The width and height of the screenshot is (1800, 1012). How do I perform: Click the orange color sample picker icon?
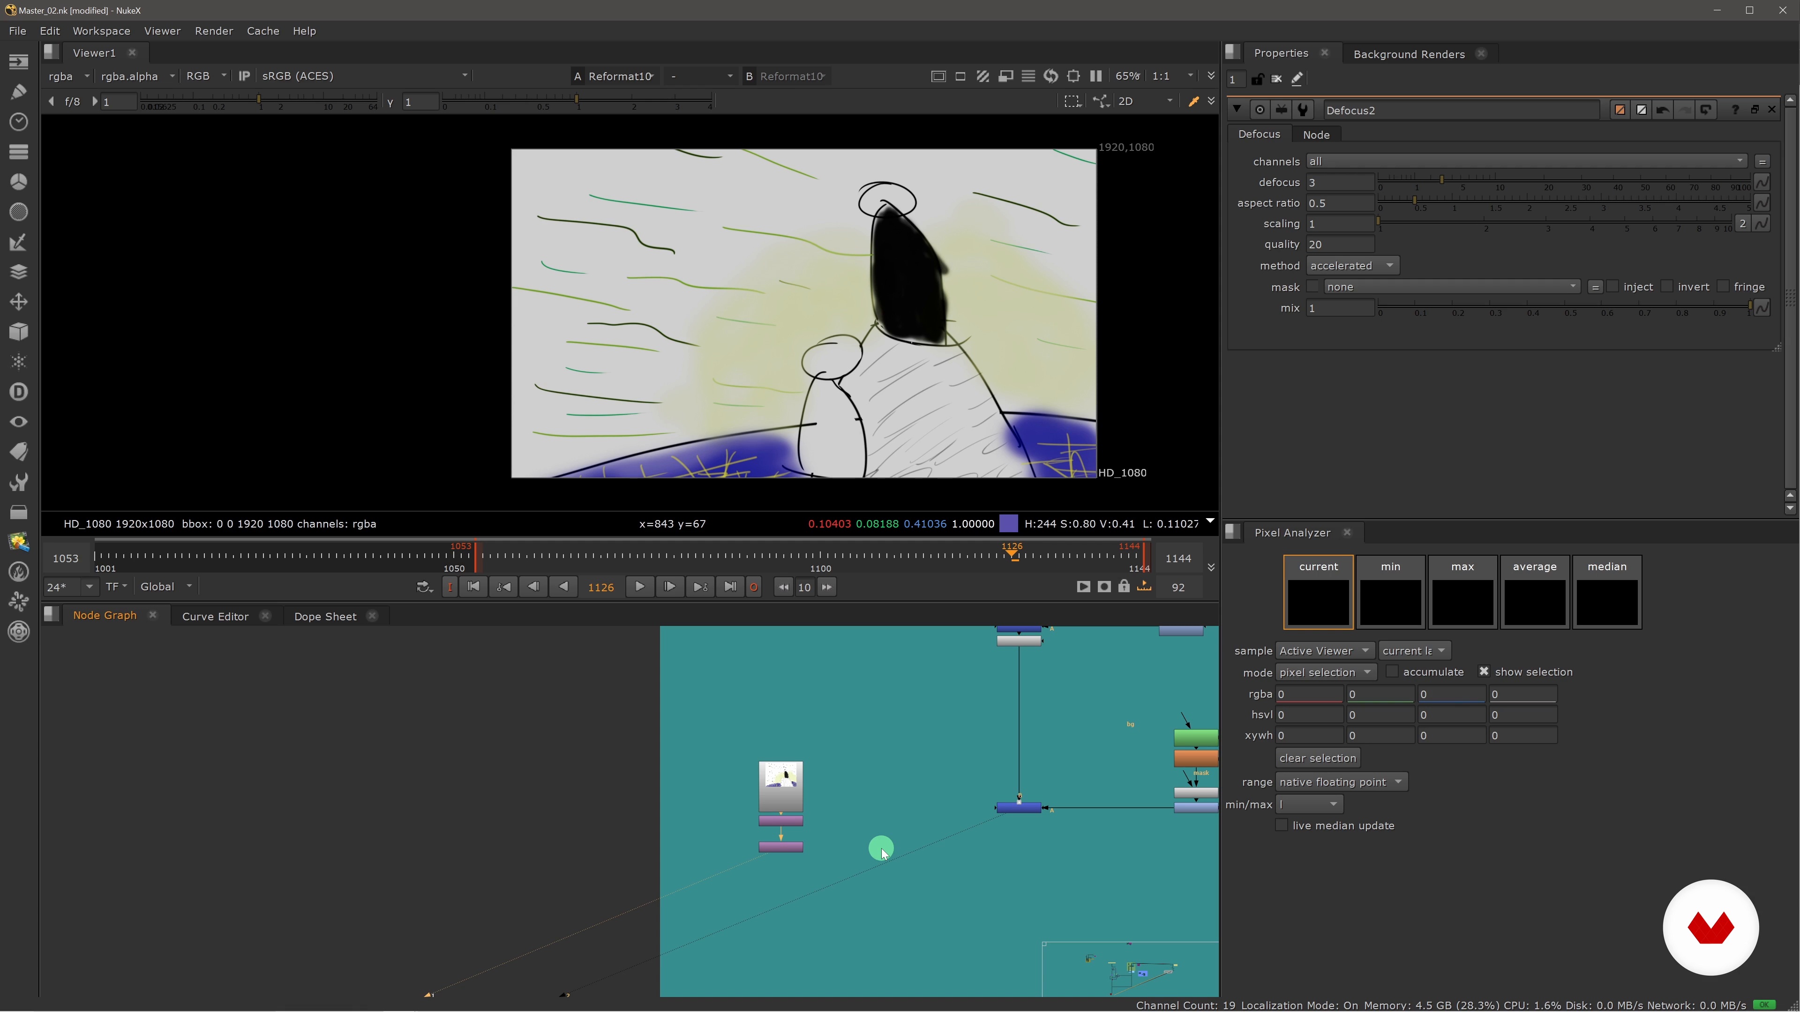click(1193, 102)
